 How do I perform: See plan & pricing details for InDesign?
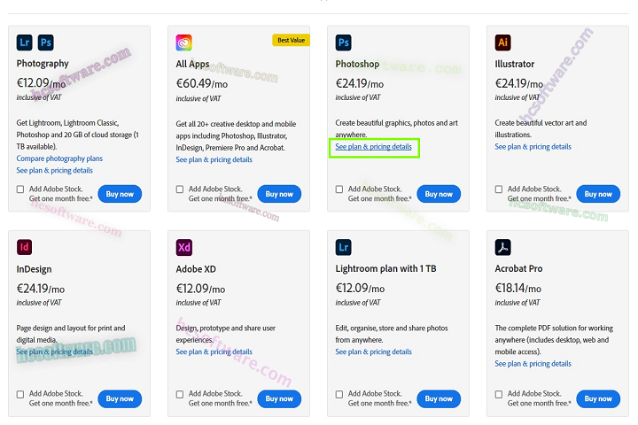[x=55, y=352]
